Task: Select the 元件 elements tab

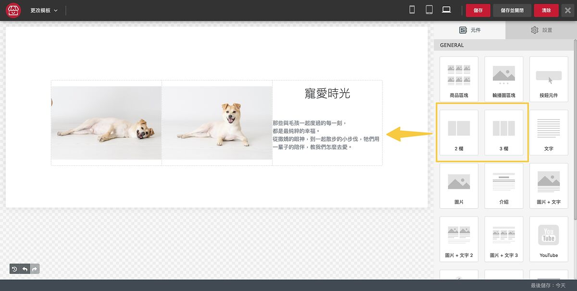Action: pos(470,30)
